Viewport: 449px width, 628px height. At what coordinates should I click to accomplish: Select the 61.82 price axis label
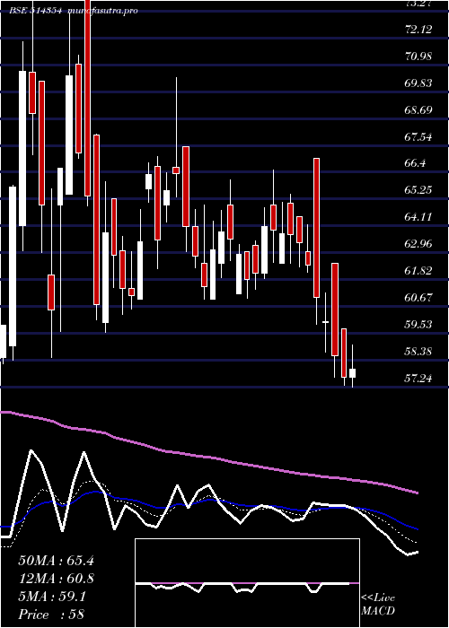[419, 271]
